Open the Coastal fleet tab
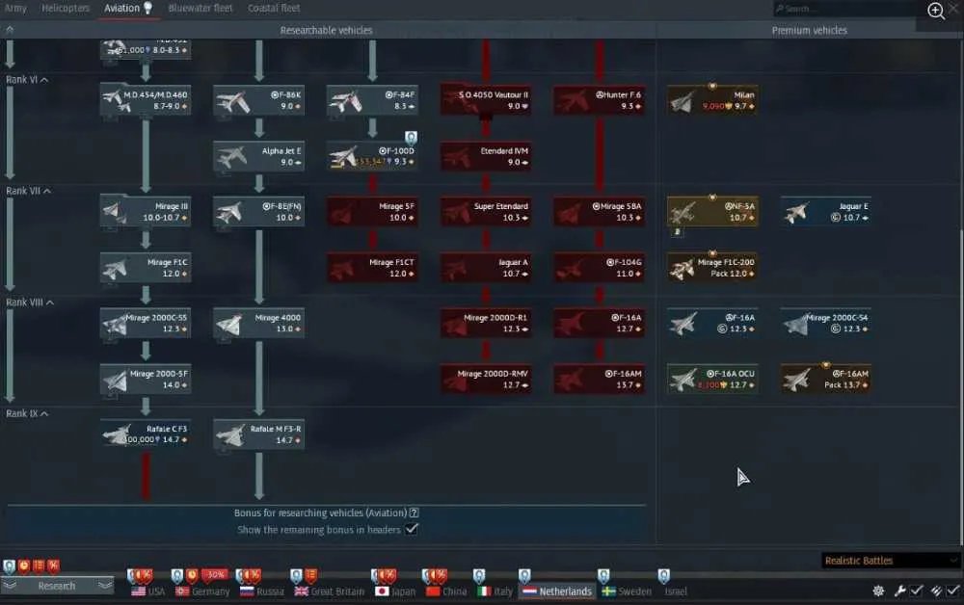Screen dimensions: 964x605 (274, 8)
